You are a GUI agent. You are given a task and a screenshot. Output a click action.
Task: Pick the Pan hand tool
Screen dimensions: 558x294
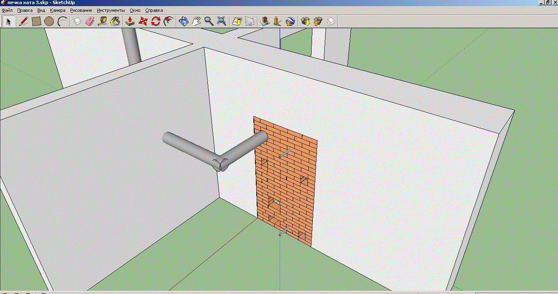196,21
